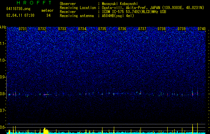This screenshot has width=210, height=134.
Task: Click the 1.0 kHz axis label
Action: pyautogui.click(x=3, y=60)
